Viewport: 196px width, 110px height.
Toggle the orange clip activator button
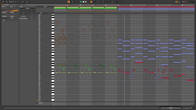pyautogui.click(x=2, y=5)
